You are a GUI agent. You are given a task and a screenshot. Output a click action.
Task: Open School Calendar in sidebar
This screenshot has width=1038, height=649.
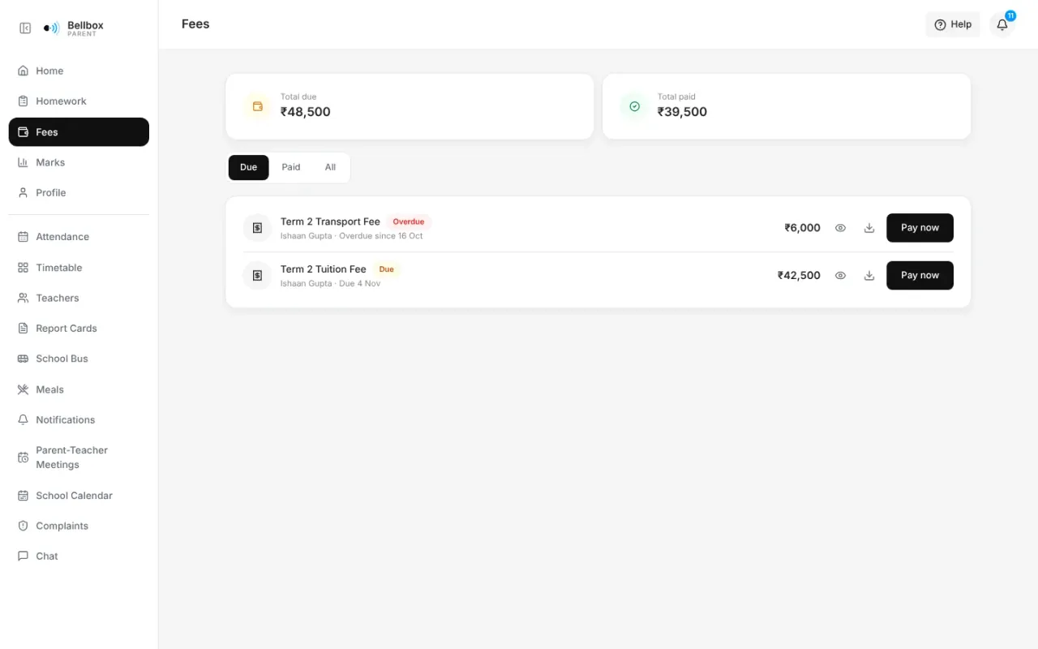coord(79,496)
